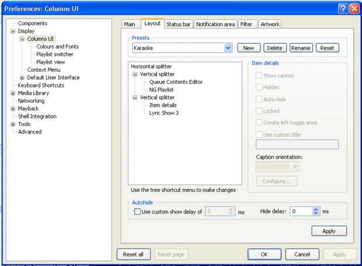
Task: Open the Artwork tab
Action: pos(270,24)
